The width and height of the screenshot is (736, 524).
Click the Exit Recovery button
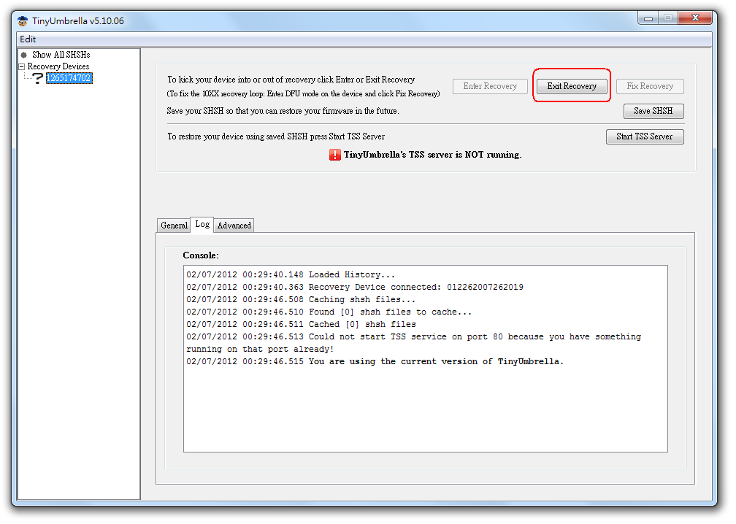click(572, 86)
